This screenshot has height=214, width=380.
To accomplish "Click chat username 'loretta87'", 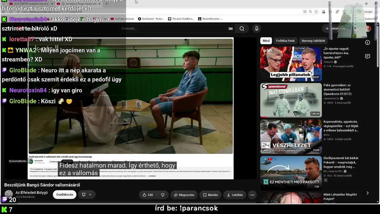I will [22, 39].
